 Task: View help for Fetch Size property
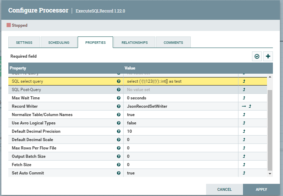pyautogui.click(x=119, y=164)
